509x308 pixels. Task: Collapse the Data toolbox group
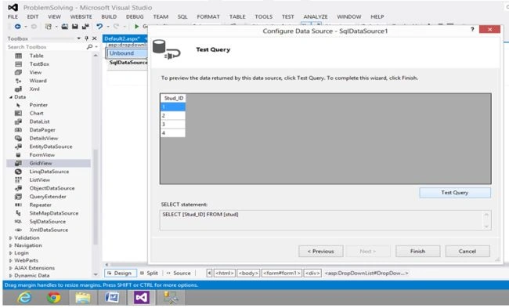pos(11,97)
